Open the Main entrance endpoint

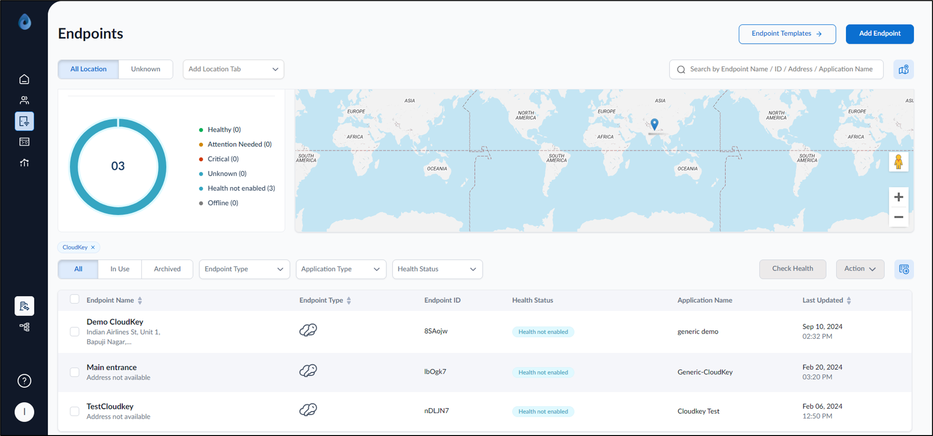pos(112,367)
